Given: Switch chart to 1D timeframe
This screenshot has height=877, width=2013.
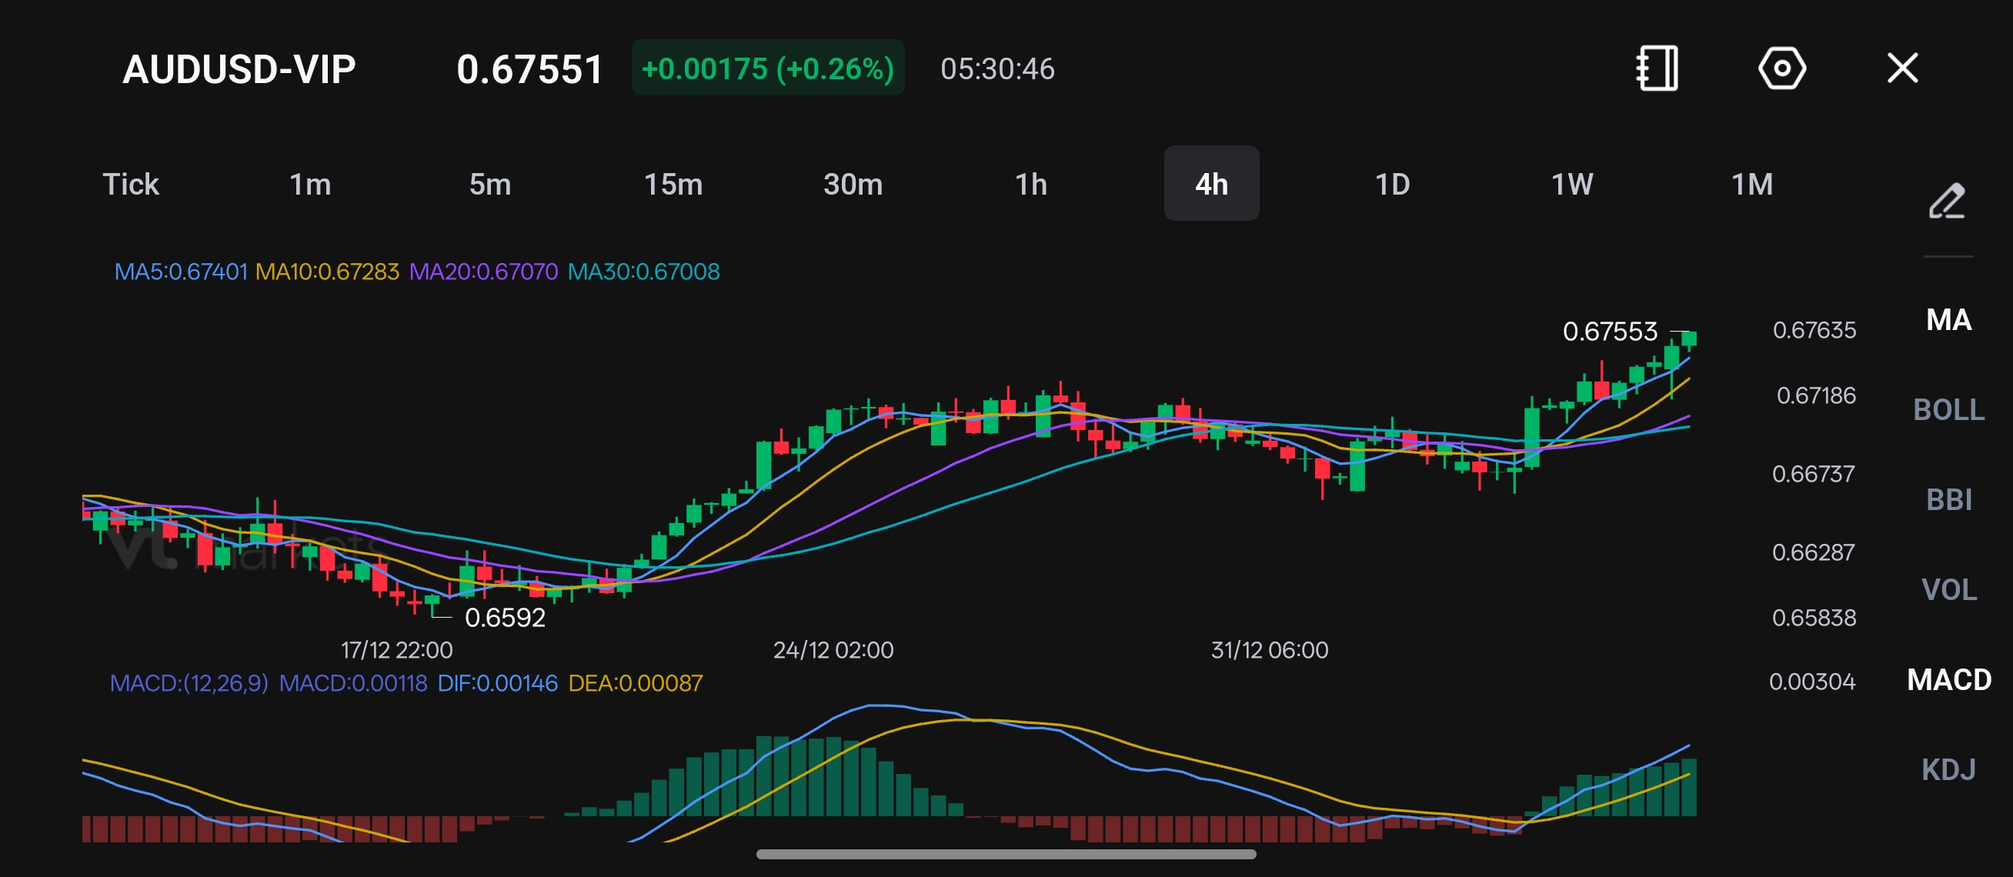Looking at the screenshot, I should [x=1392, y=185].
